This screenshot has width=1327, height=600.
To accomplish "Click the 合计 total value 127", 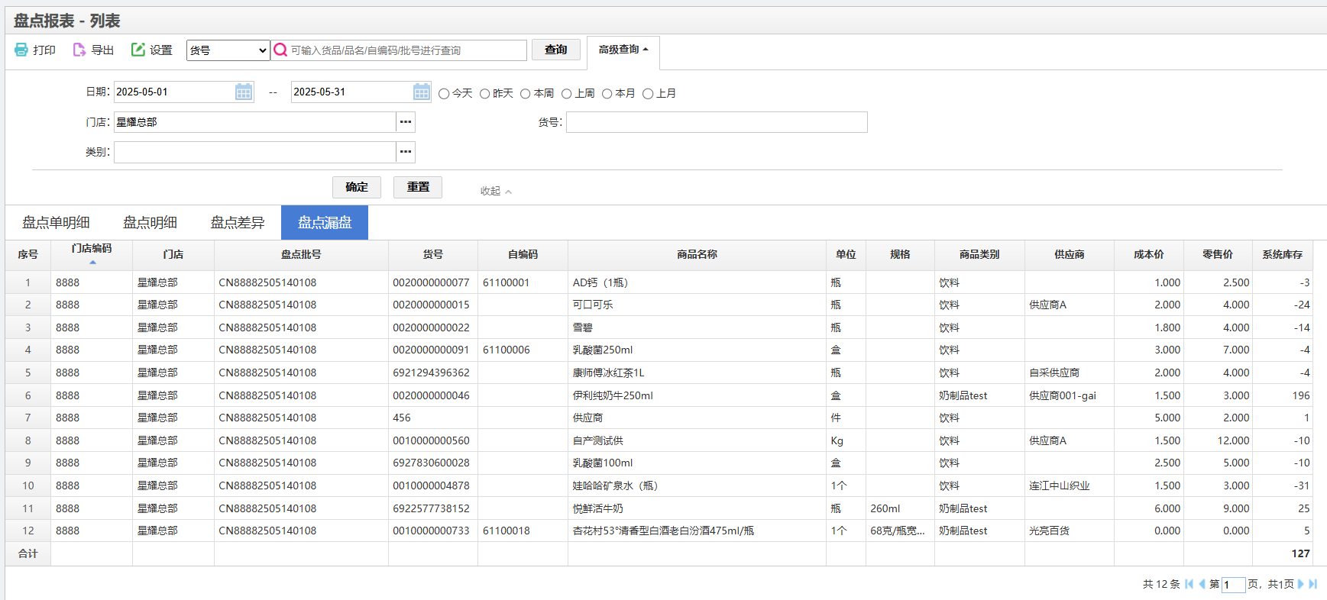I will click(1300, 553).
